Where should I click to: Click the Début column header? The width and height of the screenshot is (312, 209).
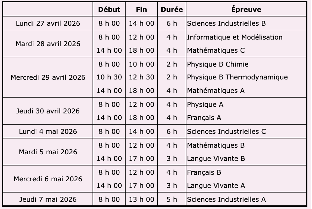[x=109, y=10]
